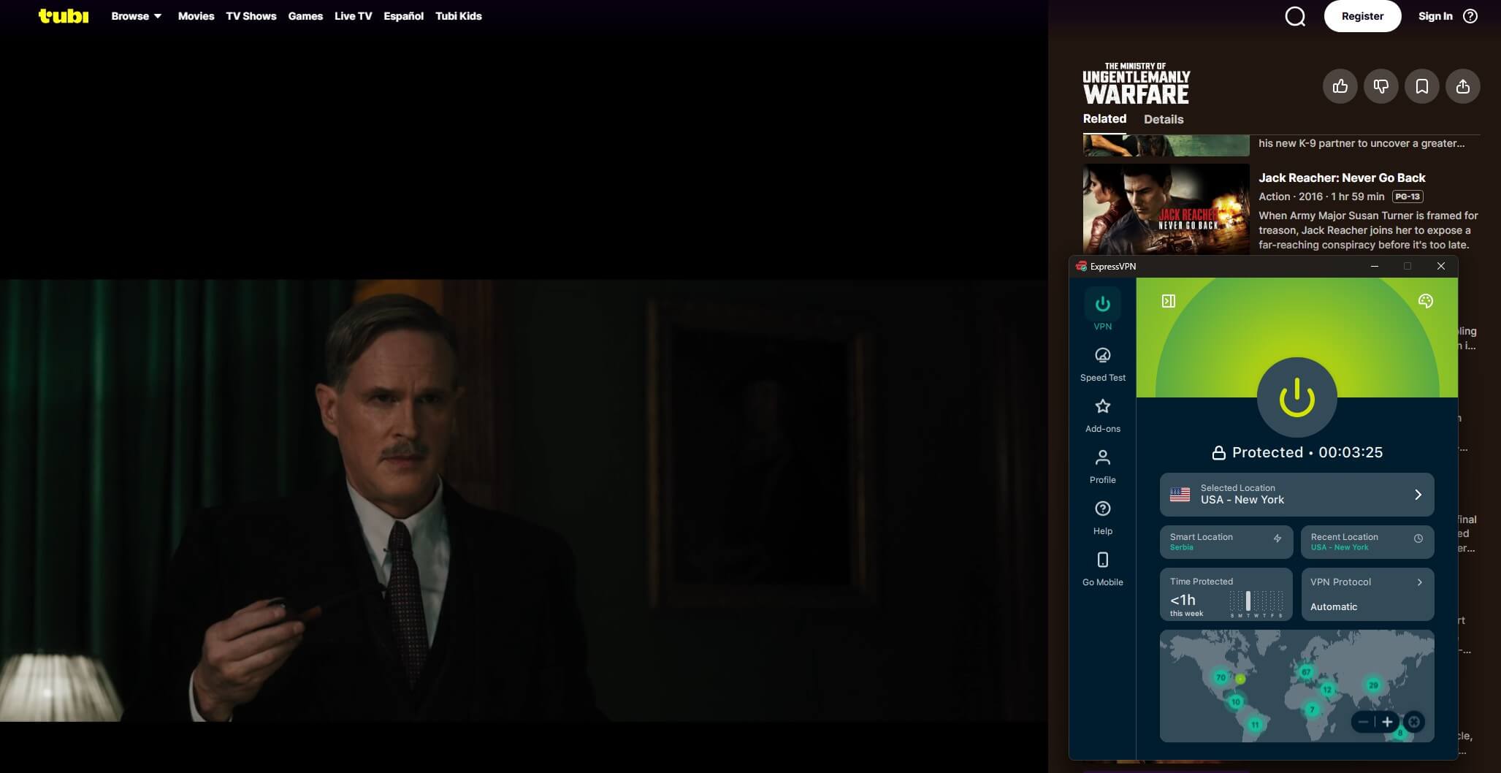Close the ExpressVPN window
This screenshot has height=773, width=1501.
(1441, 267)
